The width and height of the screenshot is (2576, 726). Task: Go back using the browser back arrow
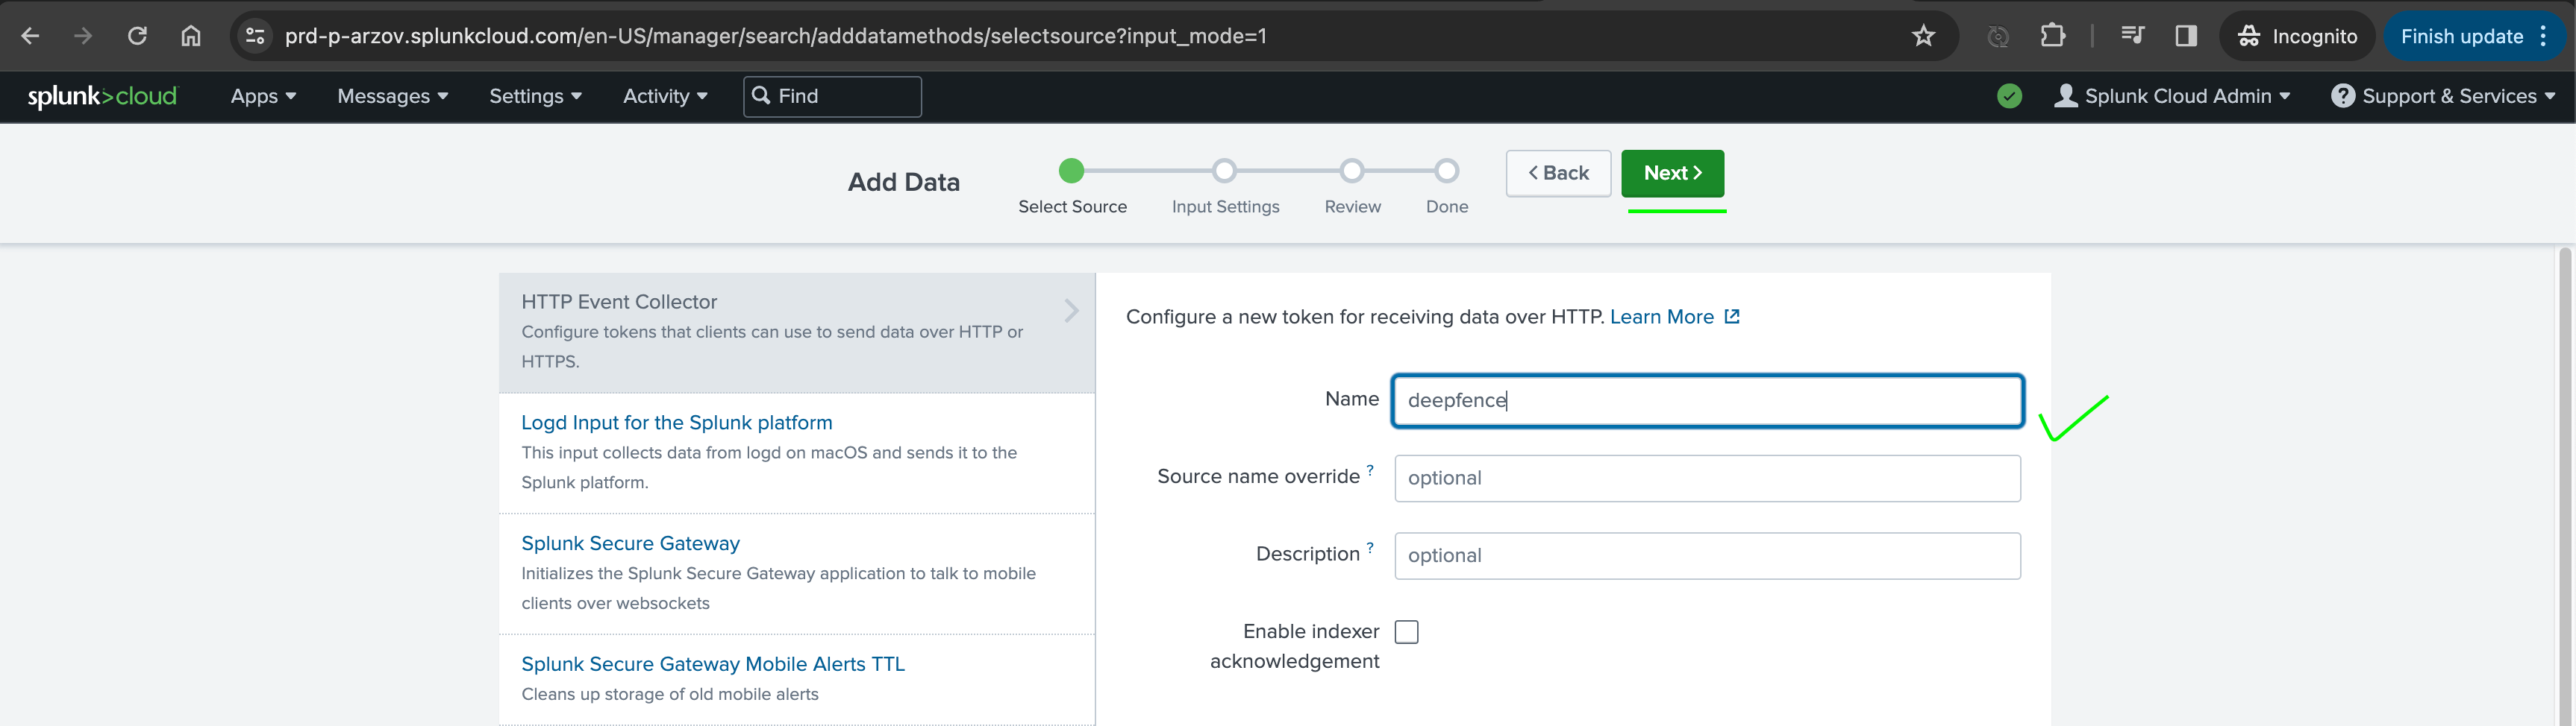[30, 37]
